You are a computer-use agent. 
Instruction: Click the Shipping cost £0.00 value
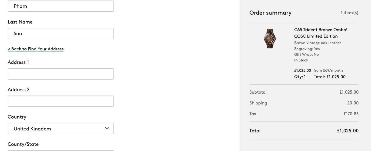pos(353,103)
